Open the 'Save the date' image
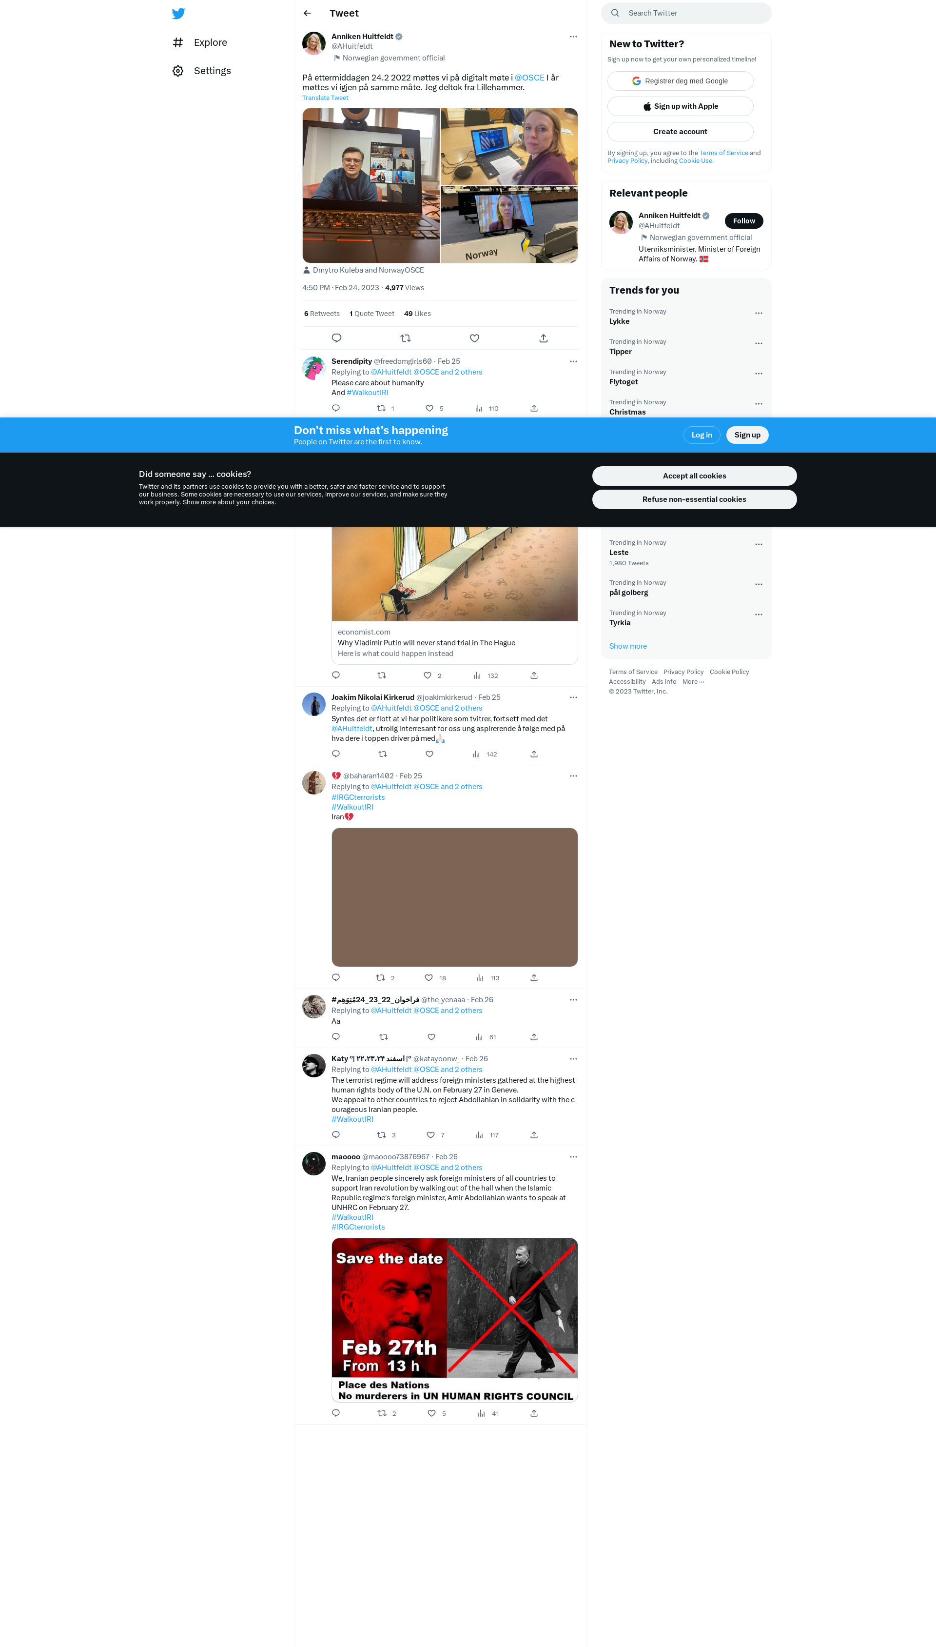The image size is (936, 1647). click(x=454, y=1320)
